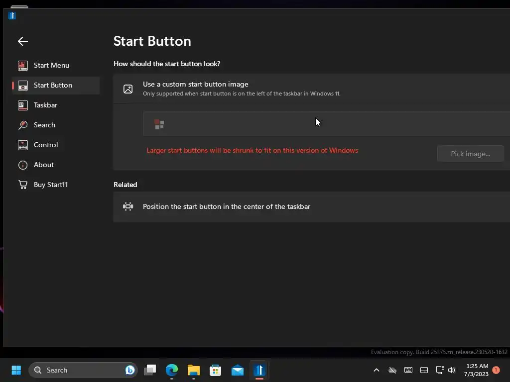Image resolution: width=510 pixels, height=382 pixels.
Task: Open the Buy Start11 page
Action: [56, 185]
